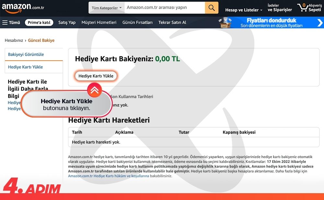Image resolution: width=324 pixels, height=200 pixels.
Task: Select Bakiyeyi Görüntüle sidebar tab
Action: point(34,55)
